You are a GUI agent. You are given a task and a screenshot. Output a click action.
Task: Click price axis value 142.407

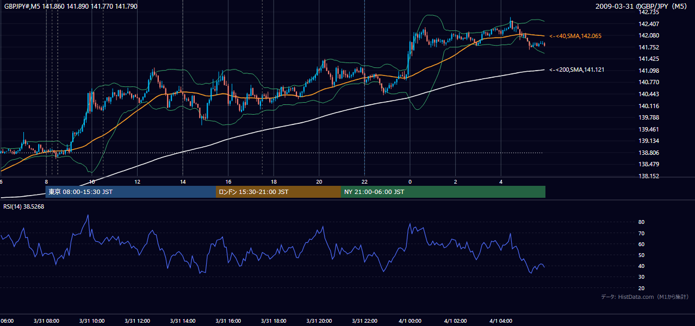(649, 24)
